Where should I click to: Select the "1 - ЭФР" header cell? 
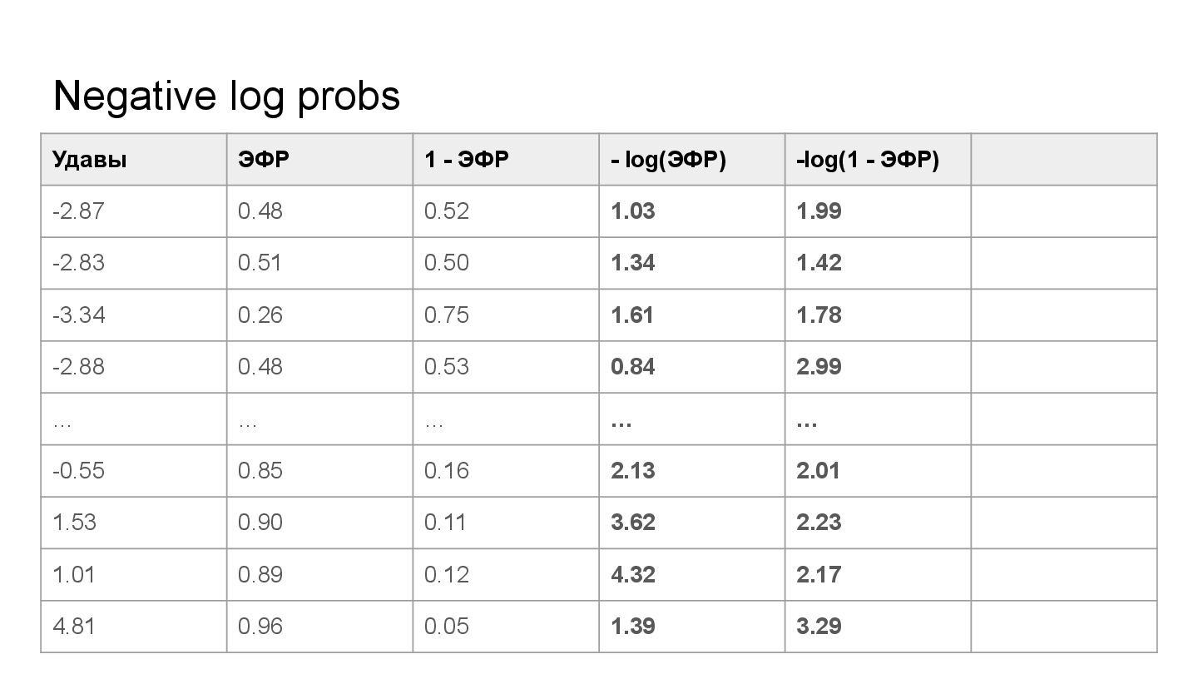[466, 160]
